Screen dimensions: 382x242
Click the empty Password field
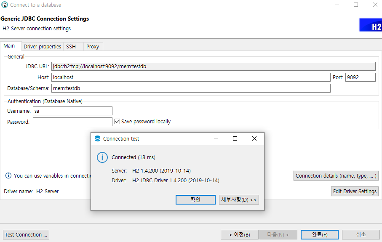pyautogui.click(x=72, y=122)
